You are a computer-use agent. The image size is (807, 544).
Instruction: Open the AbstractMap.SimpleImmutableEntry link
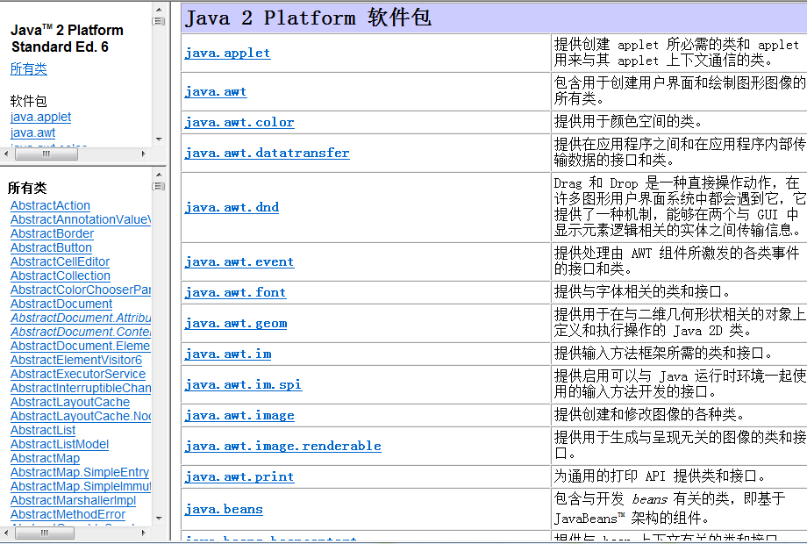(x=81, y=486)
